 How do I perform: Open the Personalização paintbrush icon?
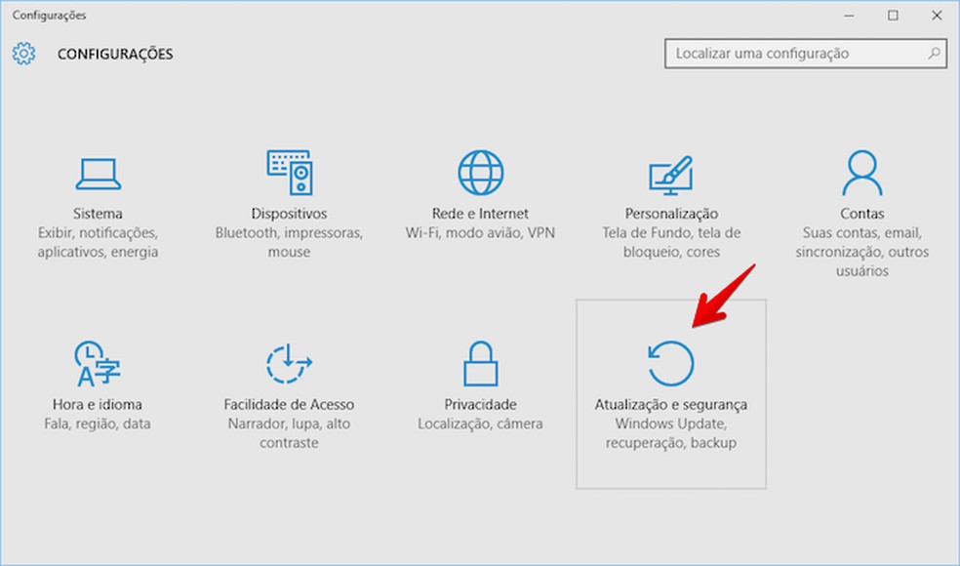coord(671,176)
